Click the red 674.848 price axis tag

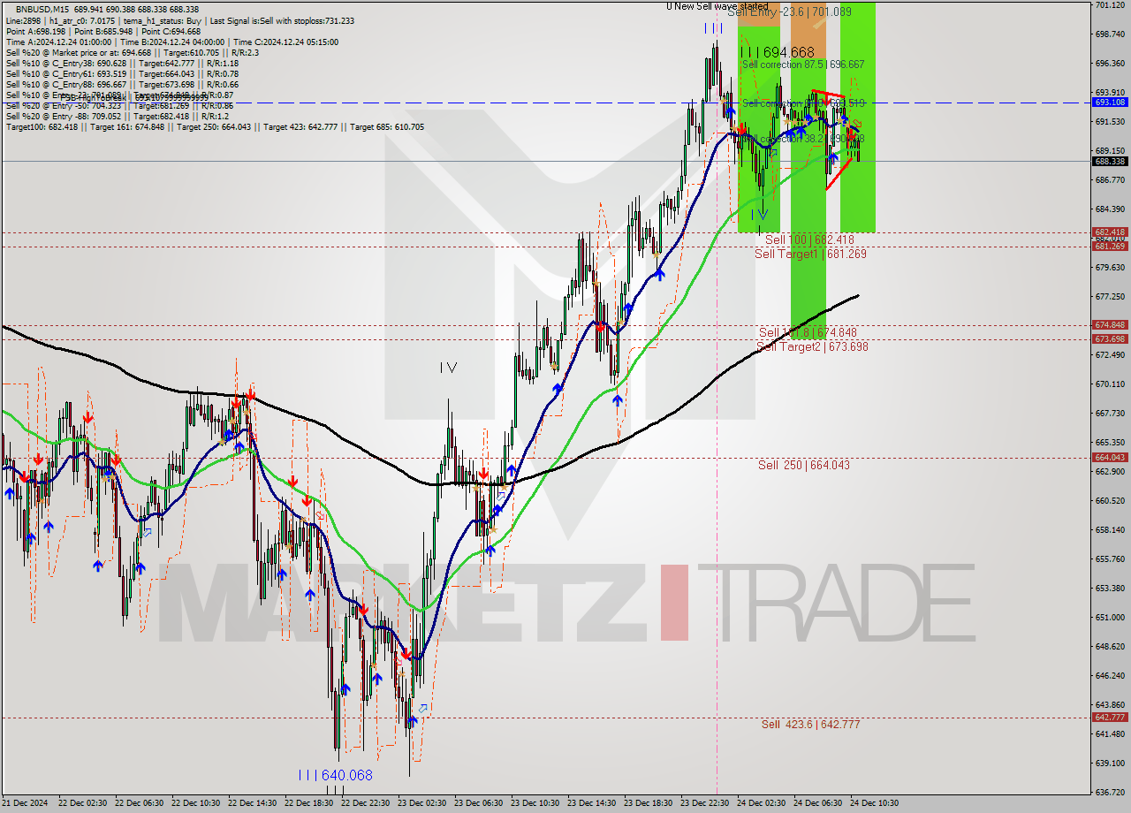pos(1110,325)
